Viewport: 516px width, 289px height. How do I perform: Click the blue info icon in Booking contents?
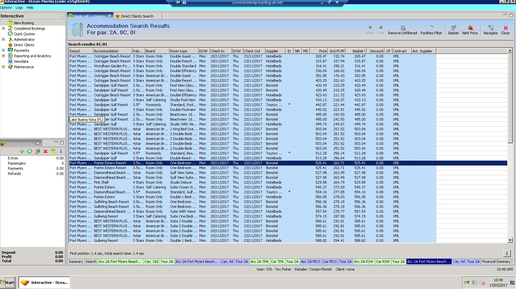(x=61, y=151)
